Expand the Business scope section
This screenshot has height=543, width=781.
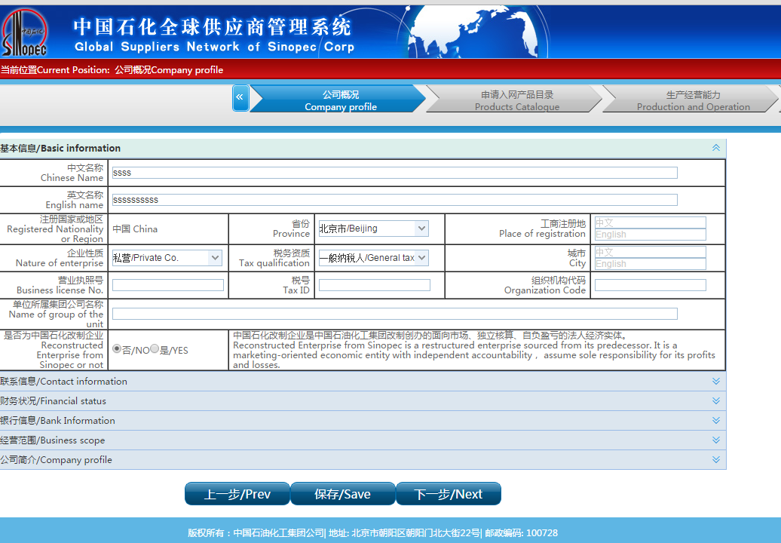(715, 440)
